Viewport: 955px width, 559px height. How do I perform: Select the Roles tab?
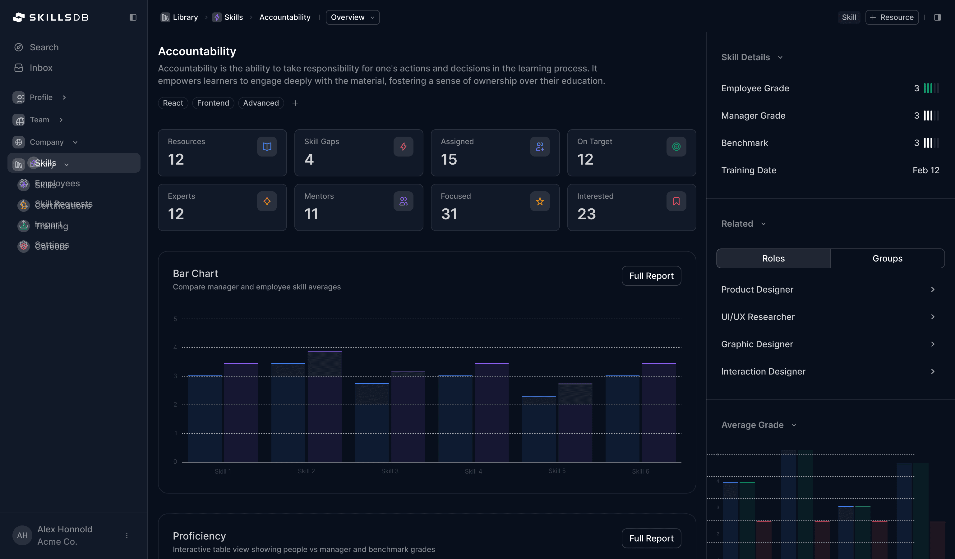[773, 258]
